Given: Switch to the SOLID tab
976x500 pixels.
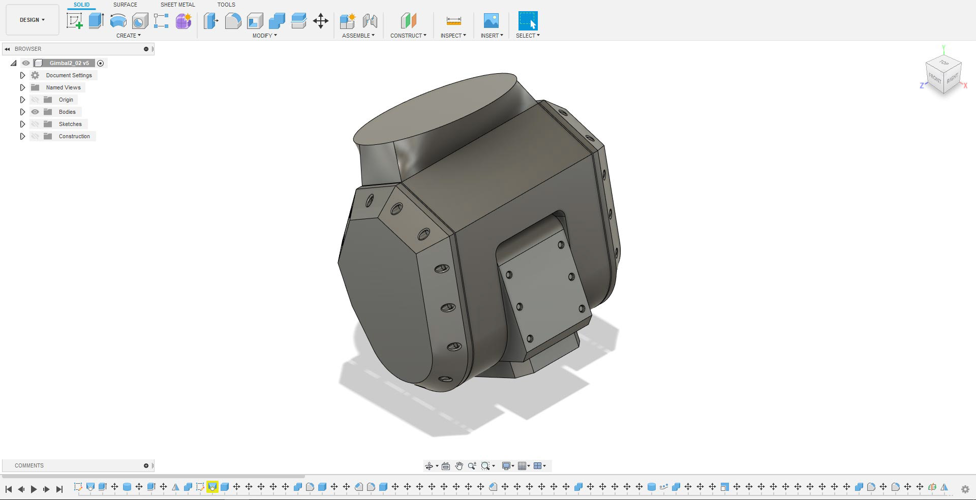Looking at the screenshot, I should [81, 5].
